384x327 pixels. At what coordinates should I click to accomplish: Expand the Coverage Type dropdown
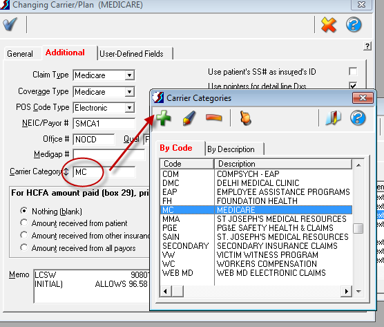click(x=129, y=92)
